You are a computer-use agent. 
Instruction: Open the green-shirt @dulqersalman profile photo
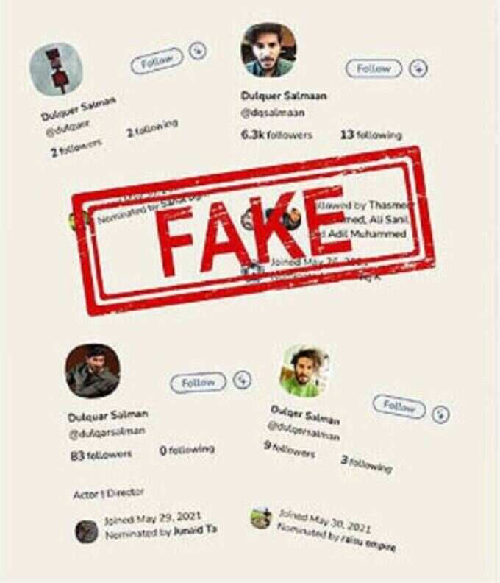click(x=304, y=372)
